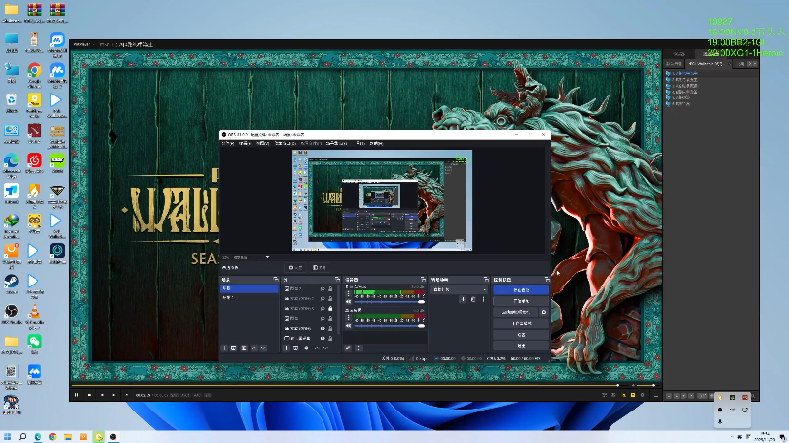
Task: Open Steam desktop shortcut
Action: (11, 285)
